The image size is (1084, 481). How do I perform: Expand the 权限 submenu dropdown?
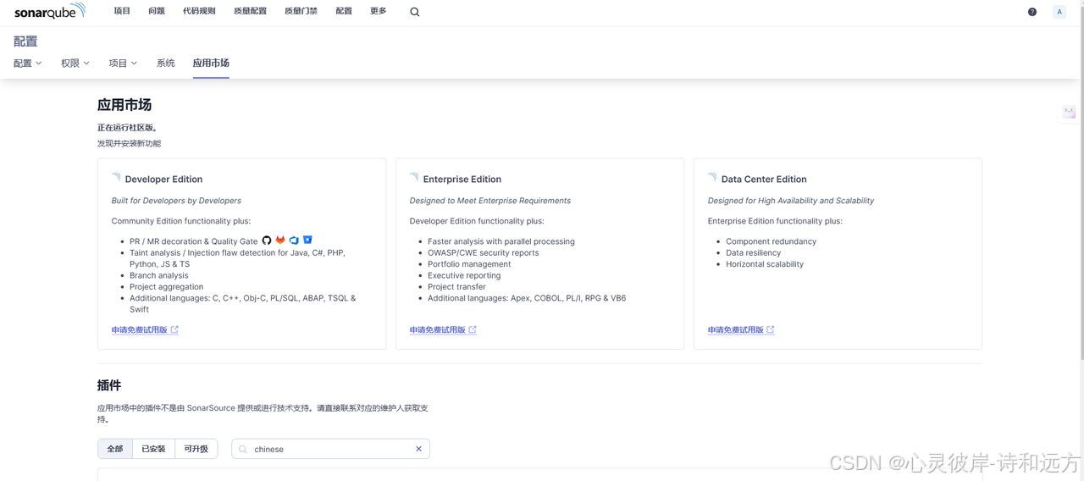75,64
